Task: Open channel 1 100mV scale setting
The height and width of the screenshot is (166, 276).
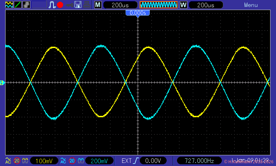Action: [43, 161]
